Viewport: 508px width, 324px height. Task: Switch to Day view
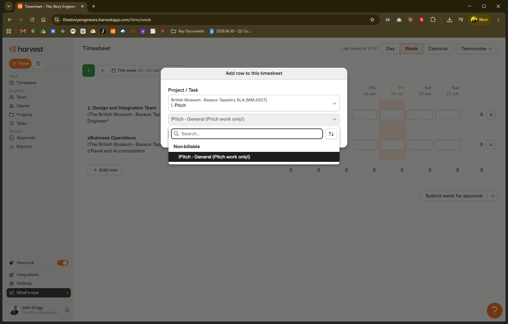point(390,49)
